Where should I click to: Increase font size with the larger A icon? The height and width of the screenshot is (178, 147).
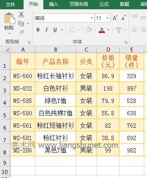[x=115, y=18]
